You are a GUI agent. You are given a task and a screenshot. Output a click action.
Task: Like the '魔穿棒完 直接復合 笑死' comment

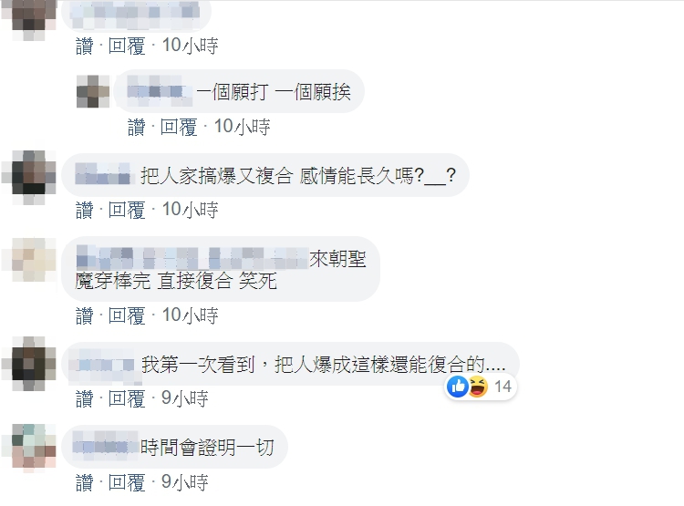(x=85, y=315)
